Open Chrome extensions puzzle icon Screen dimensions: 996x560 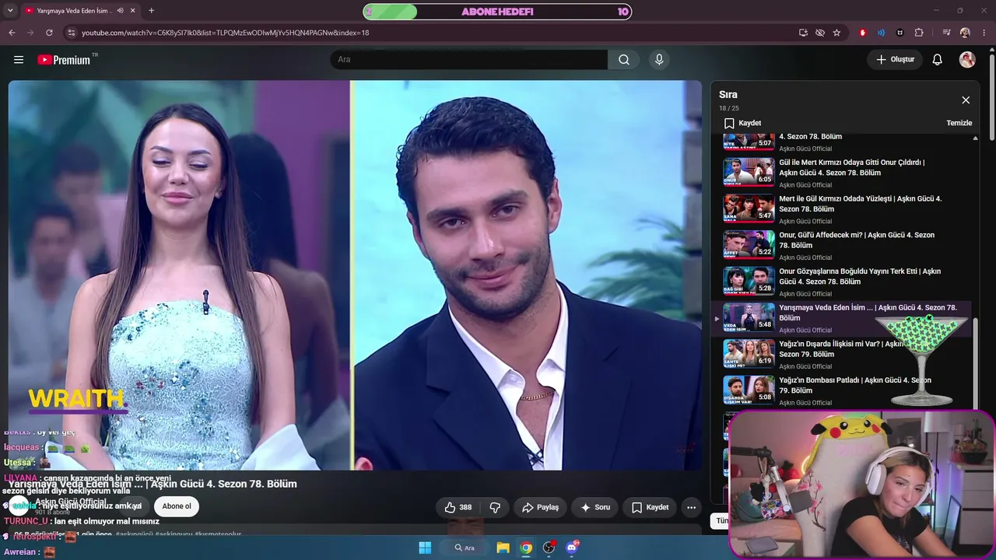point(919,33)
